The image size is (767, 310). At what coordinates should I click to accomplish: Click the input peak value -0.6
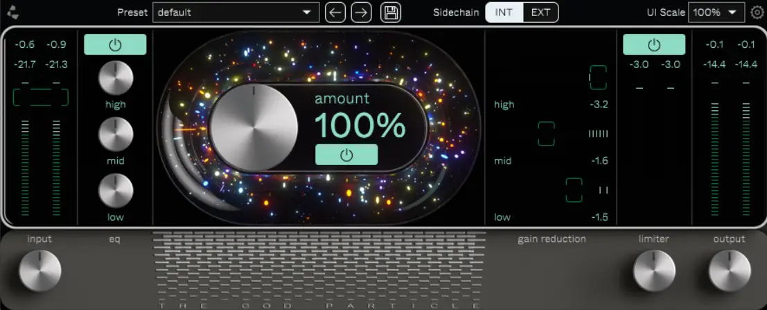pyautogui.click(x=24, y=44)
